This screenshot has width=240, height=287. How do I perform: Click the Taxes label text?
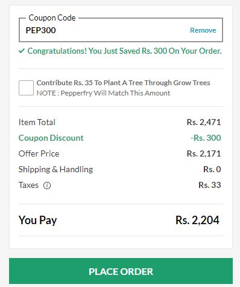point(28,185)
